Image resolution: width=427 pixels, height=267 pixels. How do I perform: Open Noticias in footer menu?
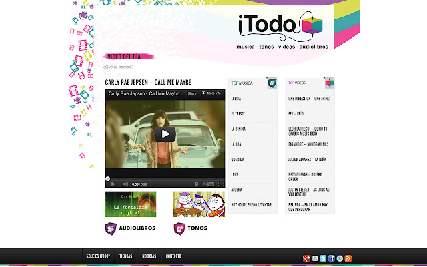[149, 256]
